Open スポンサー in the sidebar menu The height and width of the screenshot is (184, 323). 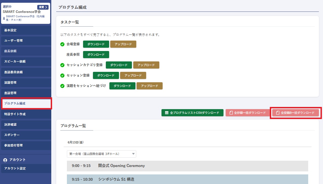click(x=26, y=135)
